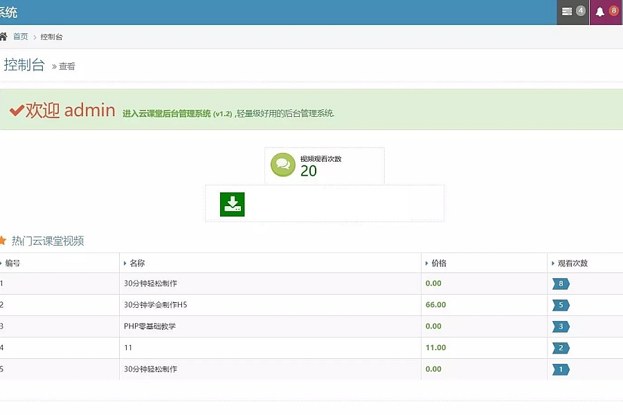Sort table by 价格 column header

click(439, 263)
